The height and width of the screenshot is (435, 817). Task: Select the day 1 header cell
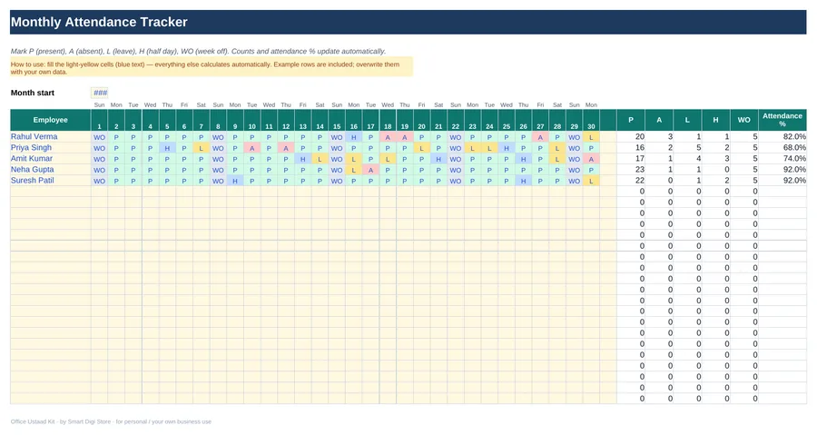pos(100,120)
